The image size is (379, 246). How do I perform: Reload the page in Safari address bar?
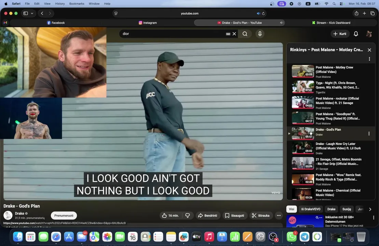[263, 14]
